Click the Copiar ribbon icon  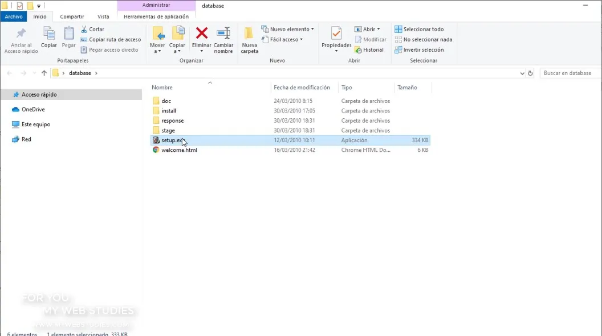point(49,34)
